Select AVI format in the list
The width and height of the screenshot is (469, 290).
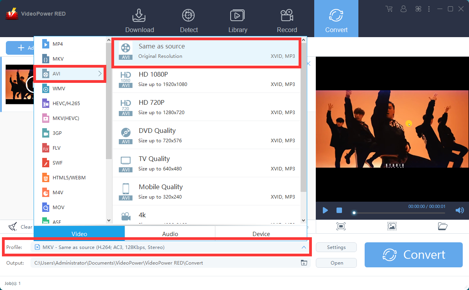pyautogui.click(x=70, y=73)
